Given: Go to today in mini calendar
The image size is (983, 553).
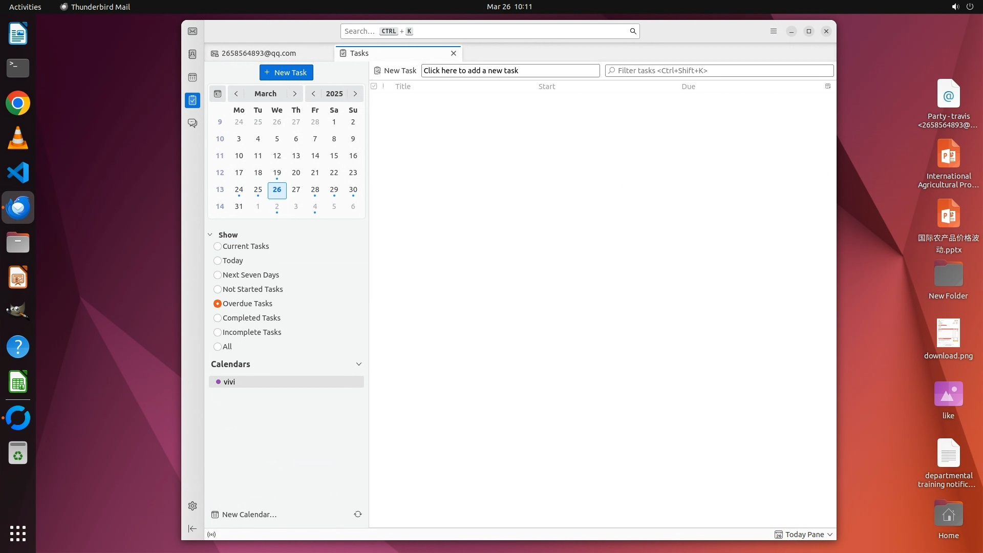Looking at the screenshot, I should tap(218, 94).
